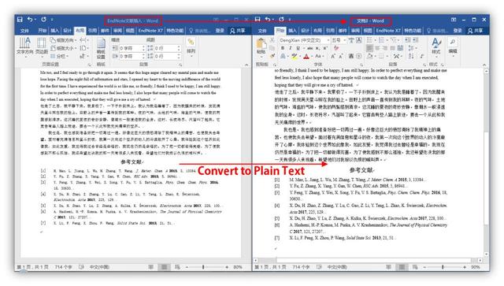504x286 pixels.
Task: Click word count 714 个字 in left status bar
Action: coord(64,267)
